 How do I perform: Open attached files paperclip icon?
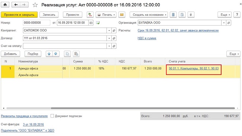tap(191, 15)
